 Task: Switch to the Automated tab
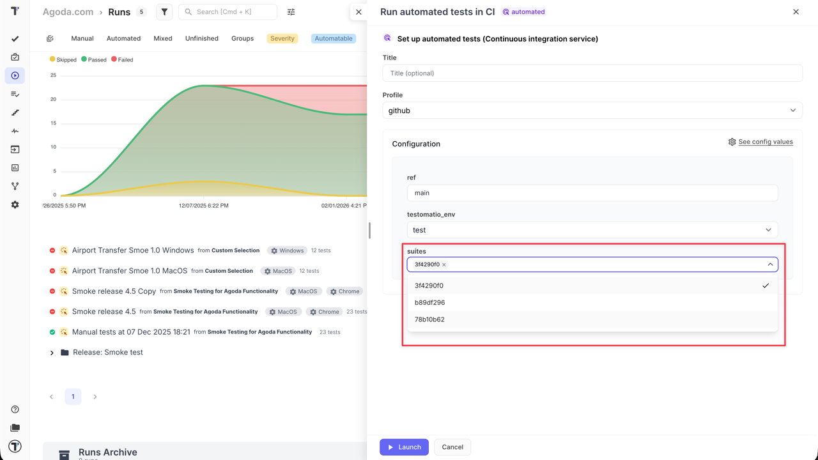pos(123,38)
